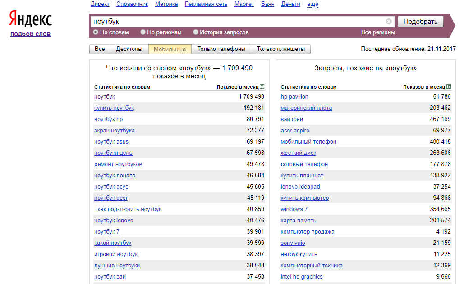This screenshot has height=284, width=464.
Task: Expand the 'ещё' services menu
Action: click(312, 4)
